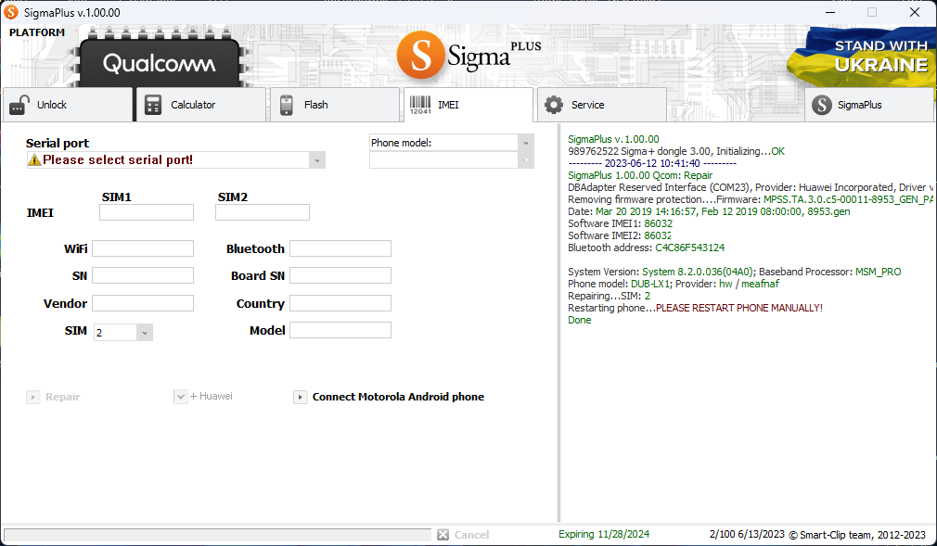Image resolution: width=937 pixels, height=546 pixels.
Task: Click the 'Repairing...SIM: 2' log line
Action: tap(609, 296)
